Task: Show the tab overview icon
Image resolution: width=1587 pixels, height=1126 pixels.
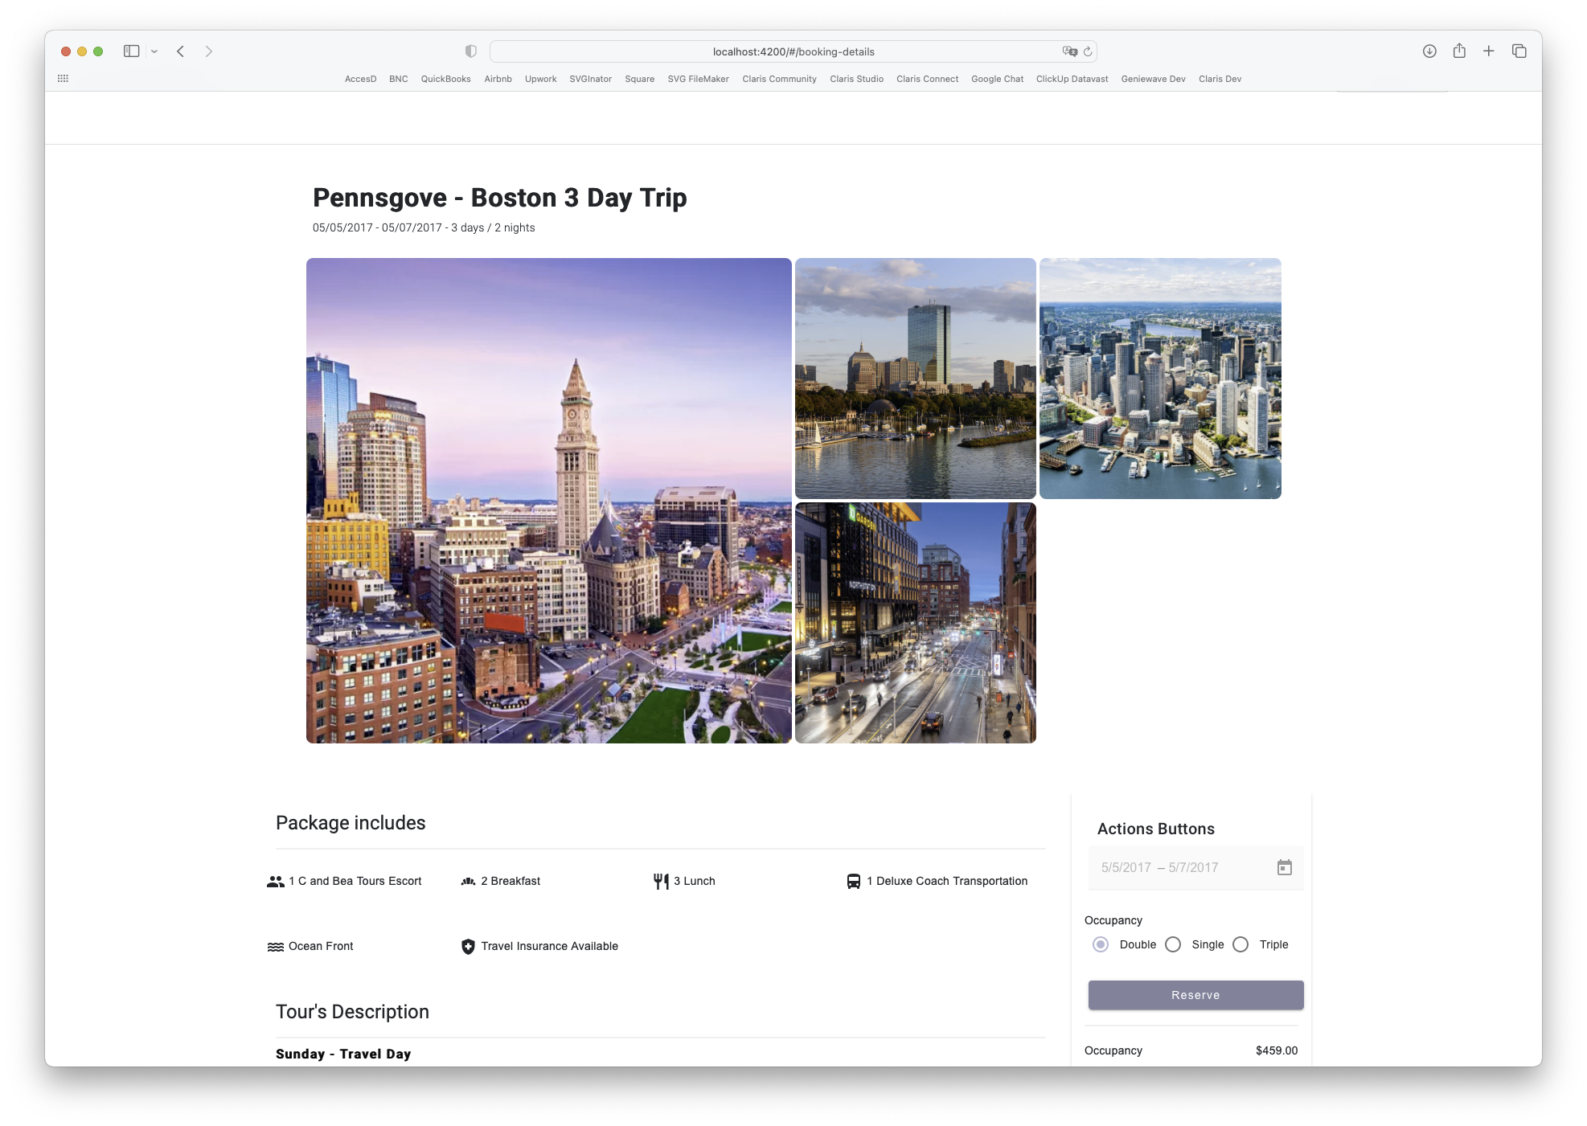Action: (x=1519, y=51)
